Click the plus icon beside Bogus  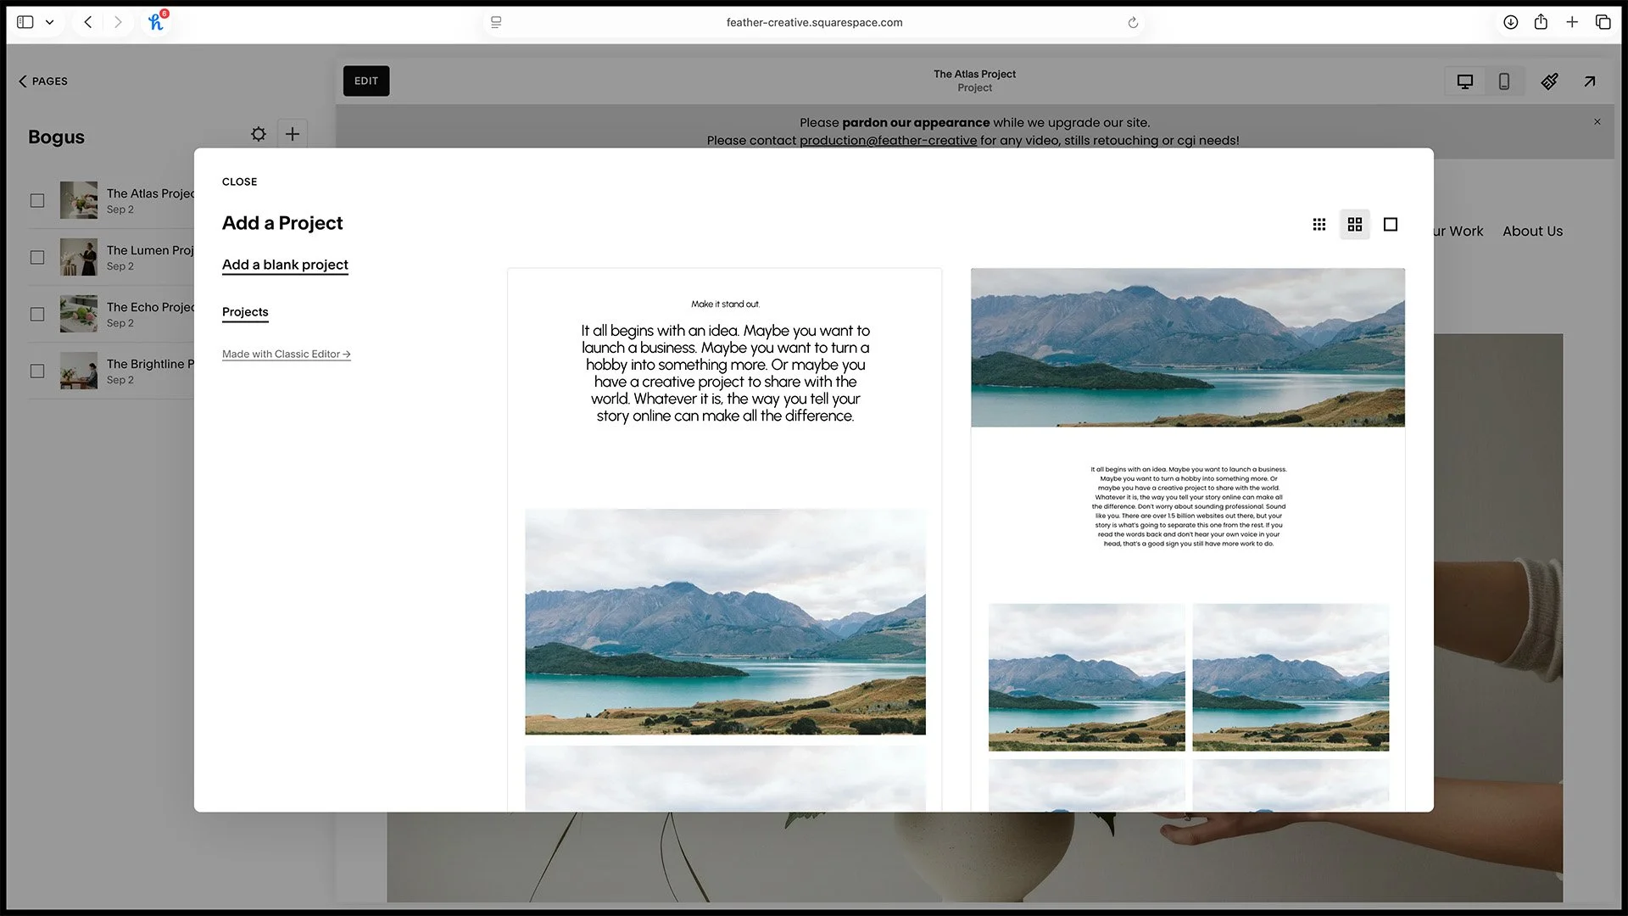point(293,134)
